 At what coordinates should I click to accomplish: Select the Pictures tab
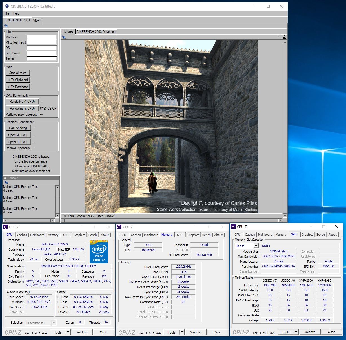pos(68,31)
